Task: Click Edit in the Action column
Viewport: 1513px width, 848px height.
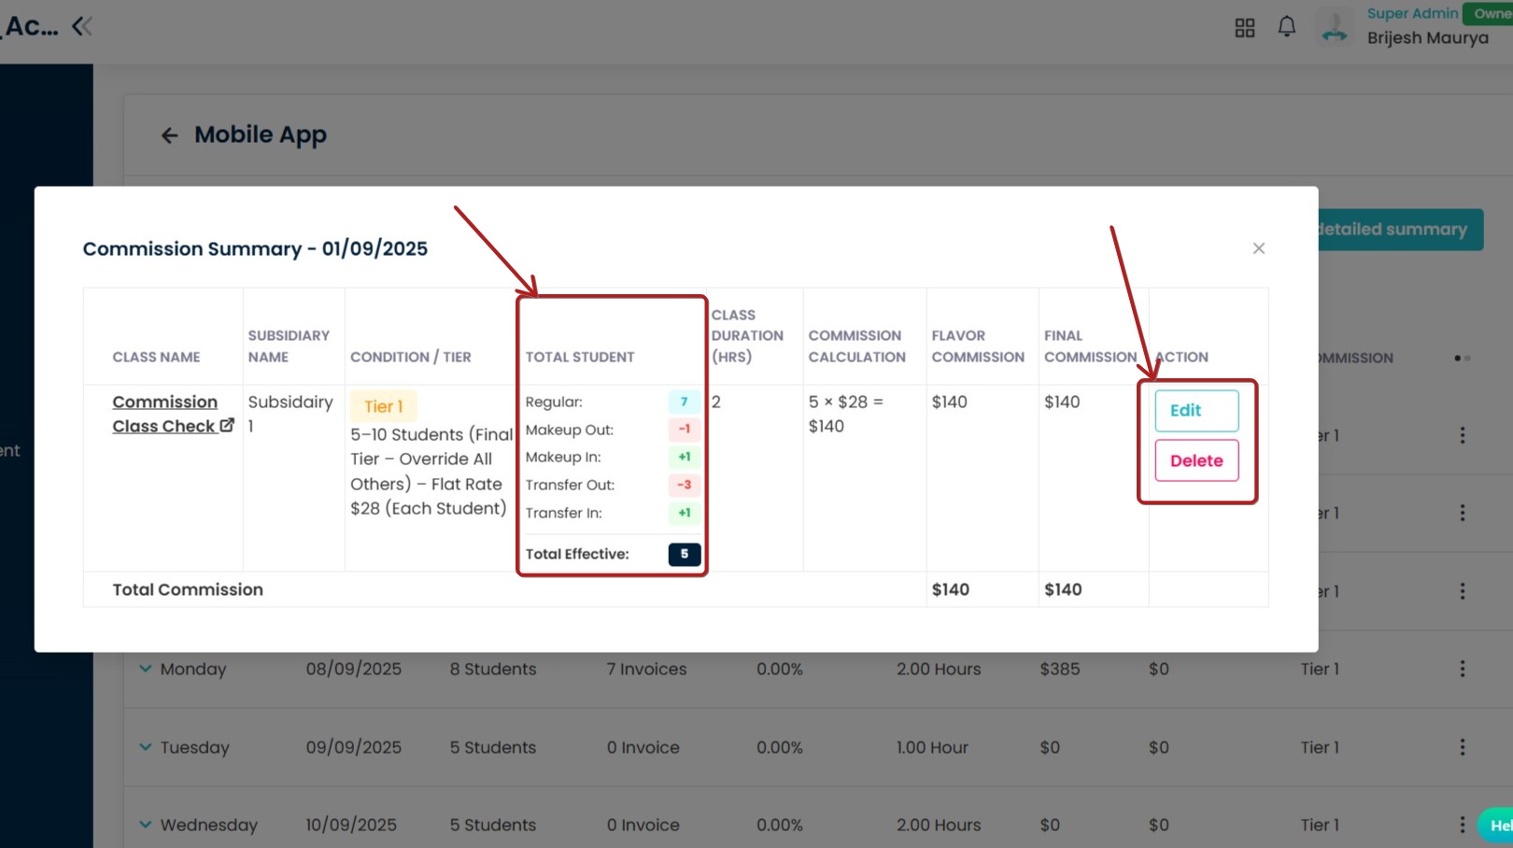Action: pyautogui.click(x=1195, y=411)
